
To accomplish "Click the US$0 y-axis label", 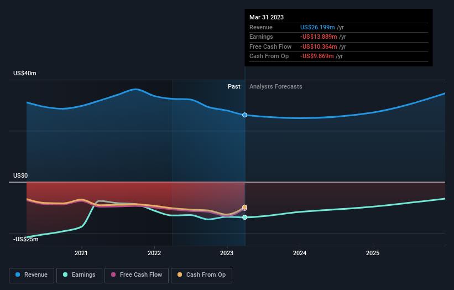I will 20,175.
